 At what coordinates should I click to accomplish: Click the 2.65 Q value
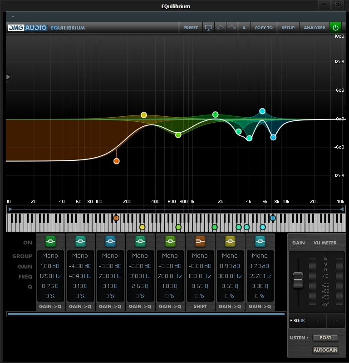click(140, 286)
